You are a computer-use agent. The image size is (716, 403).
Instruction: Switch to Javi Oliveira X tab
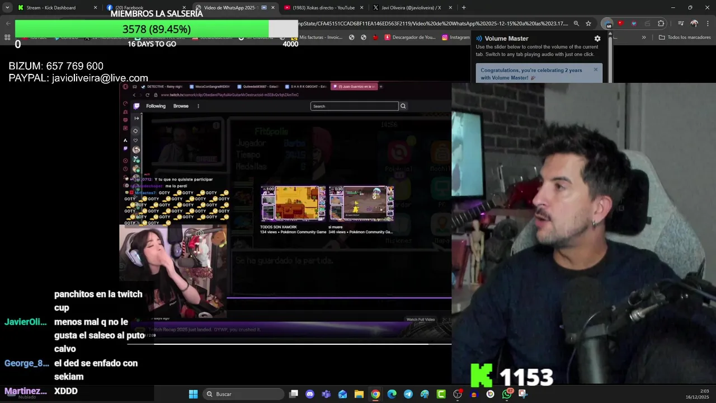[x=412, y=8]
